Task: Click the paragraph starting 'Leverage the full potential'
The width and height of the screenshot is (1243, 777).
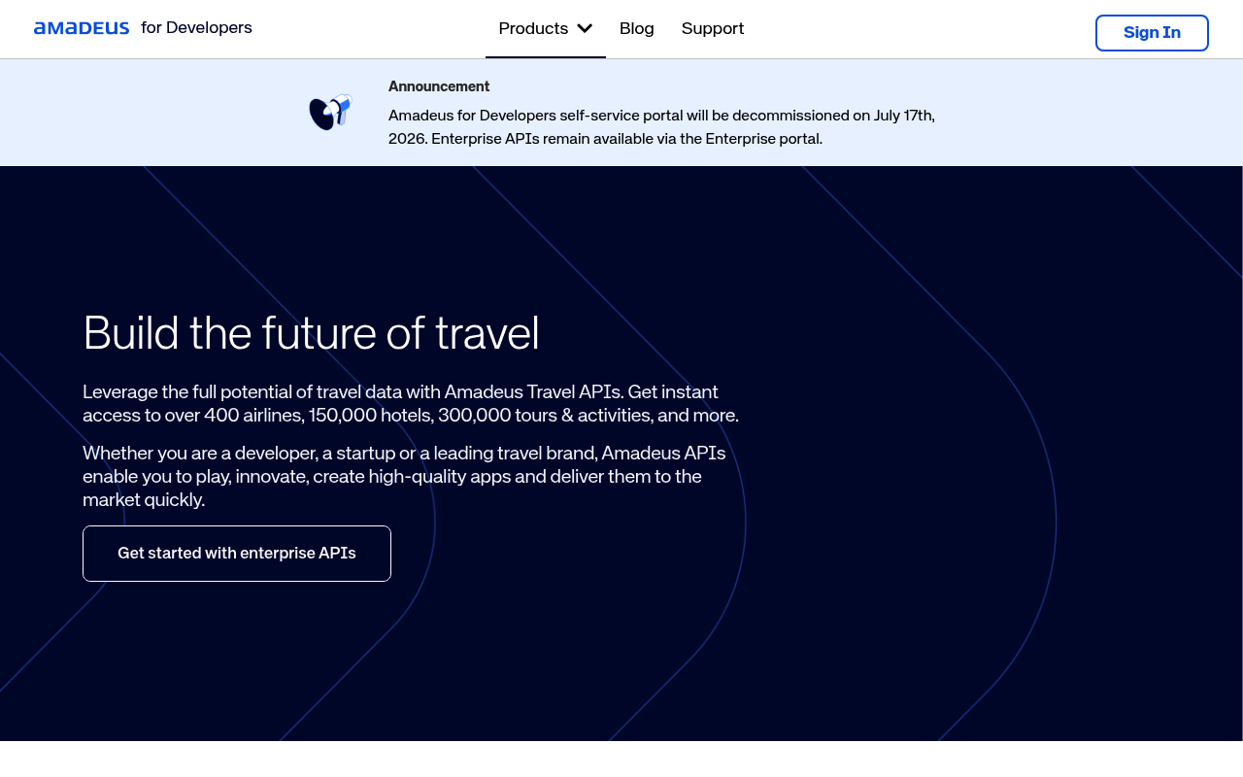Action: tap(411, 404)
